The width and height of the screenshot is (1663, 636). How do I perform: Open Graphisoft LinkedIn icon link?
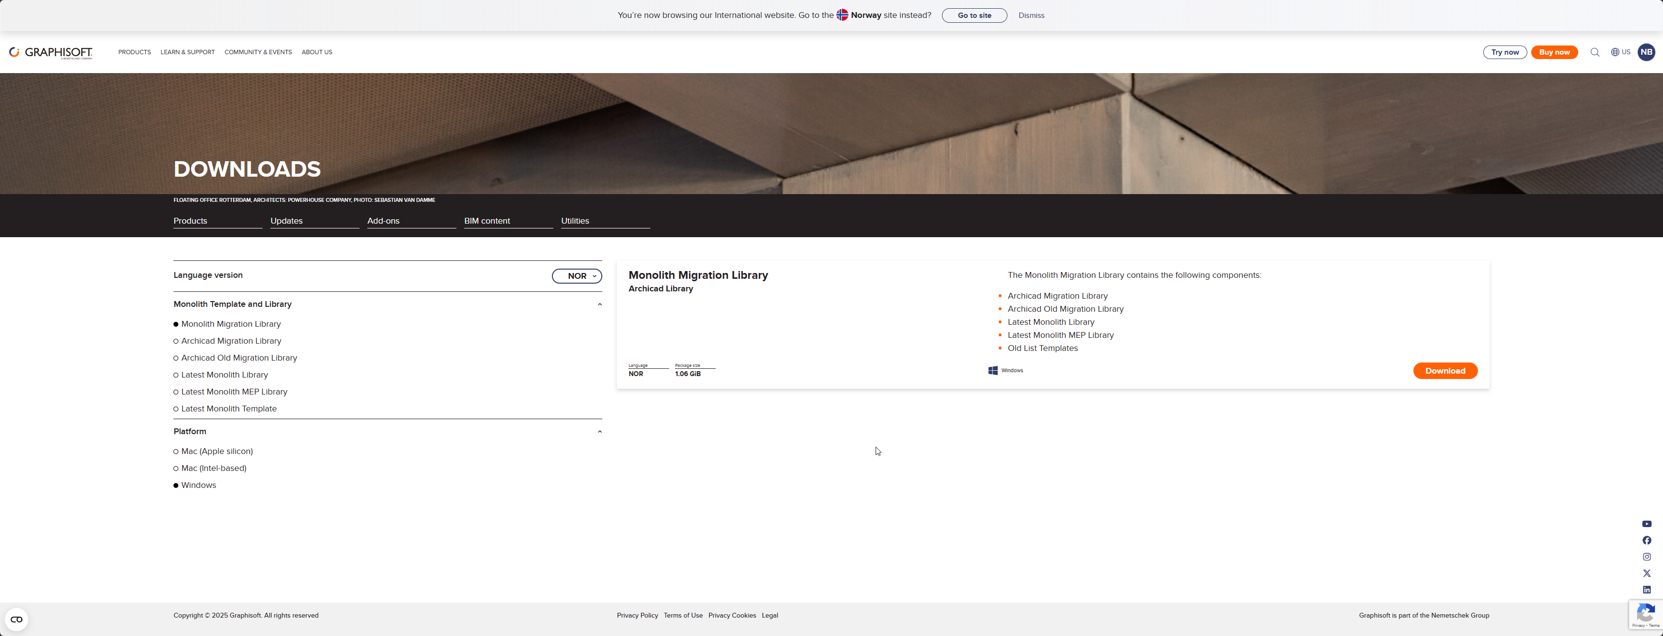coord(1647,590)
